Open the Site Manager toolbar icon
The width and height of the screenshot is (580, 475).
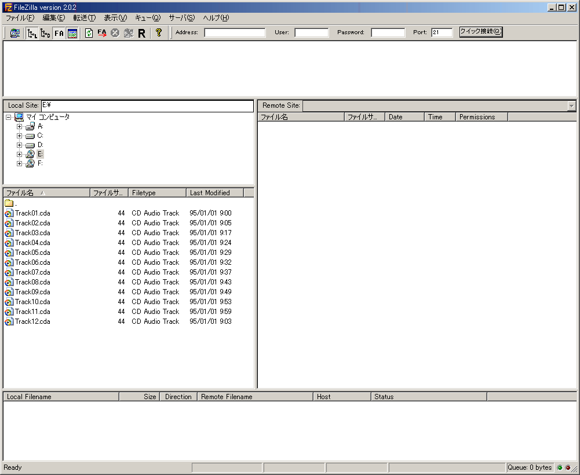click(x=15, y=33)
